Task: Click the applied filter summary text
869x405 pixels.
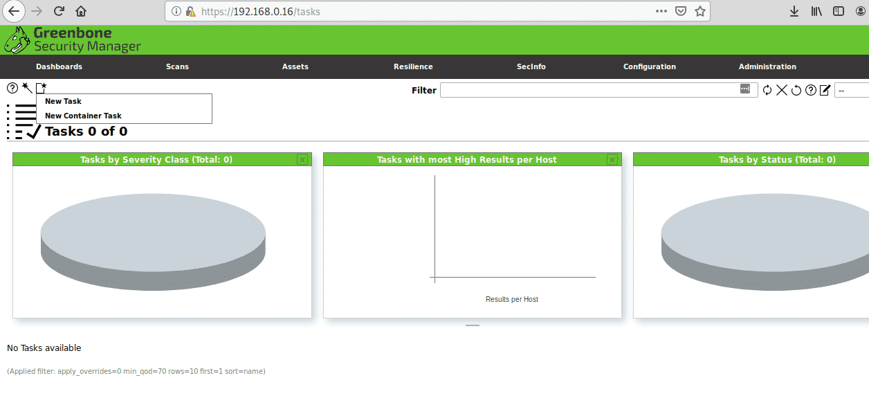Action: coord(136,371)
